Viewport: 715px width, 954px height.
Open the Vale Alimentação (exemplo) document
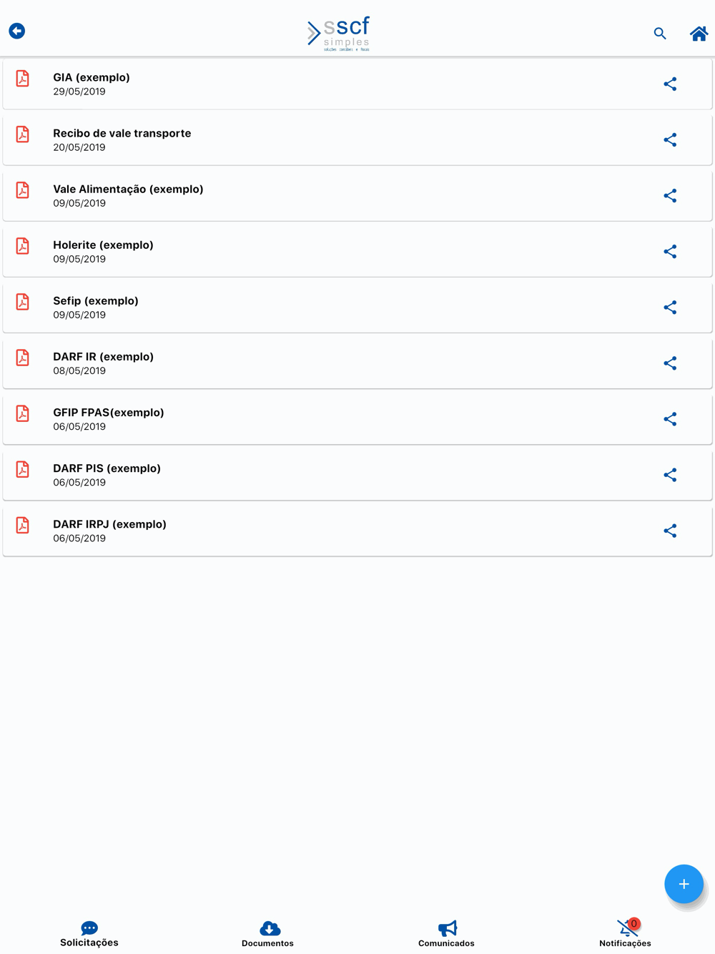(x=357, y=196)
